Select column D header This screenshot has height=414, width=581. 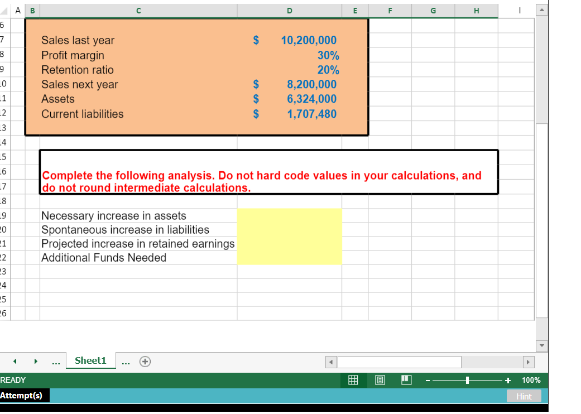(289, 9)
